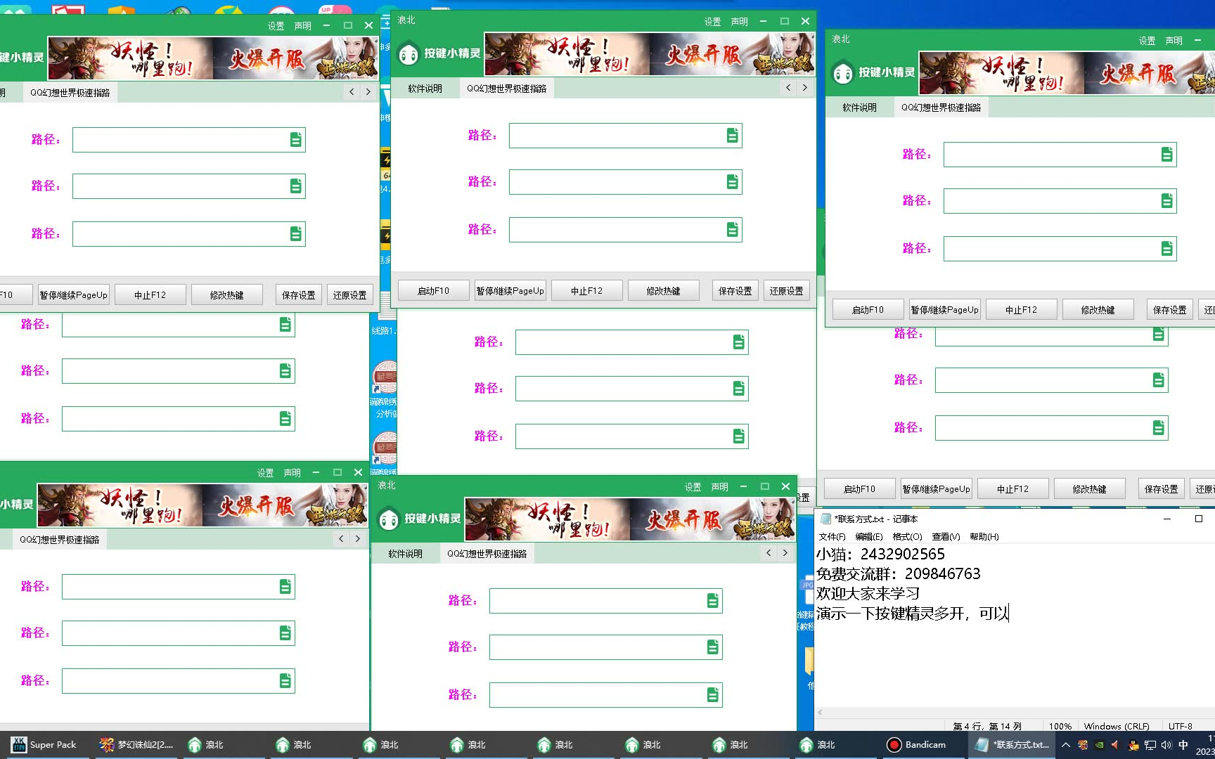Open Notepad's 查看(V) menu
Image resolution: width=1215 pixels, height=759 pixels.
[x=946, y=537]
